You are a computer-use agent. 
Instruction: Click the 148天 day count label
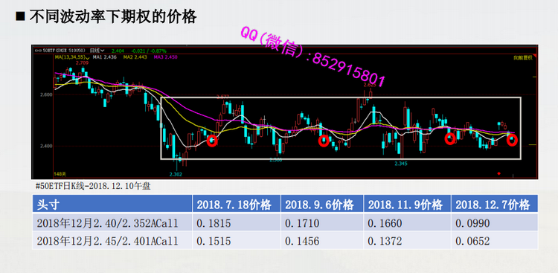(x=60, y=174)
